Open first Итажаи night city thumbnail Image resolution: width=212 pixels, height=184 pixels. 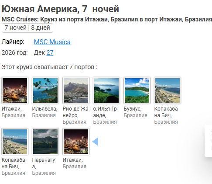[x=15, y=90]
